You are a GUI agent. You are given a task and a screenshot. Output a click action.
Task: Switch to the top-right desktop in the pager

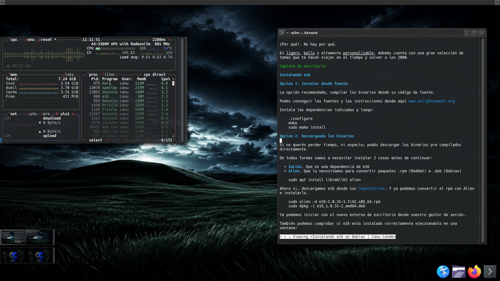pyautogui.click(x=40, y=237)
